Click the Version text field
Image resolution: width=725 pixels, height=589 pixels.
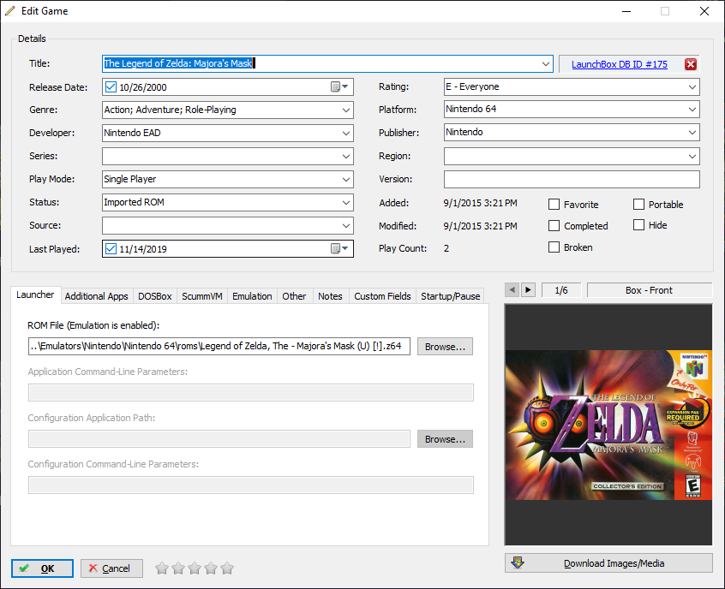click(572, 179)
